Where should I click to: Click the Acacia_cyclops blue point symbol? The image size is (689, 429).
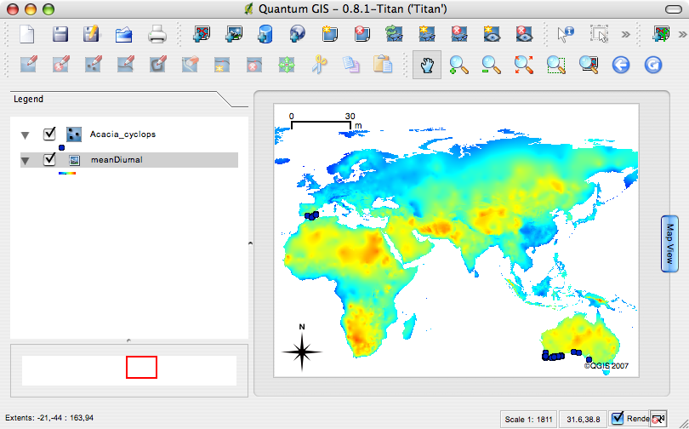click(61, 148)
